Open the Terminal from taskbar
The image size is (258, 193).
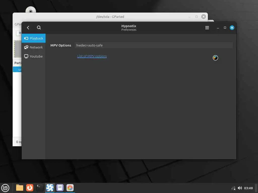coord(40,188)
